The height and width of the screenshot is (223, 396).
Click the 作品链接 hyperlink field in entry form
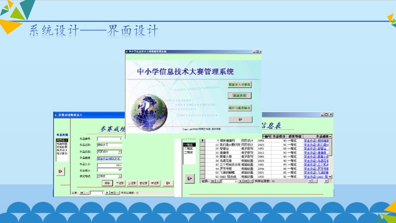(110, 159)
